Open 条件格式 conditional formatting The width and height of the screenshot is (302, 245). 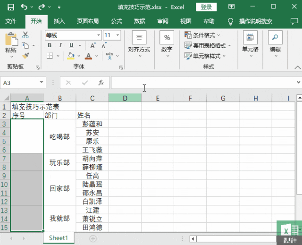click(x=202, y=35)
